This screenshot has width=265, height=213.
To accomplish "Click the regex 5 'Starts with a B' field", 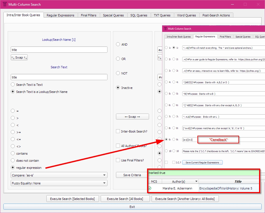I will [x=223, y=94].
